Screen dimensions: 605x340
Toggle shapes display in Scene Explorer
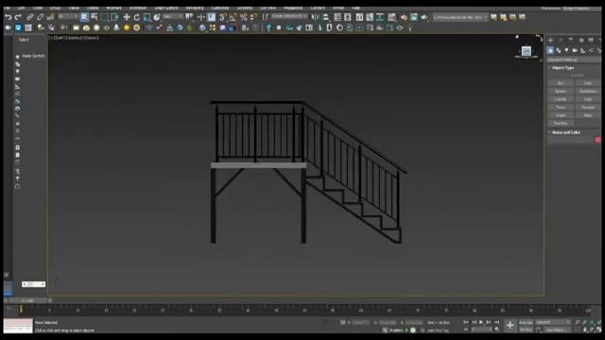coord(17,64)
